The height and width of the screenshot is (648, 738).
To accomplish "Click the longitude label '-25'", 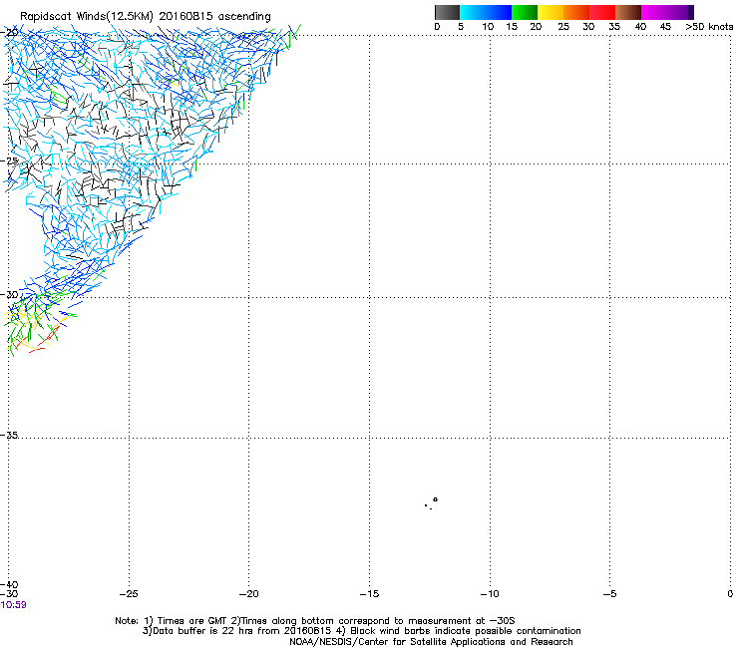I will tap(128, 594).
